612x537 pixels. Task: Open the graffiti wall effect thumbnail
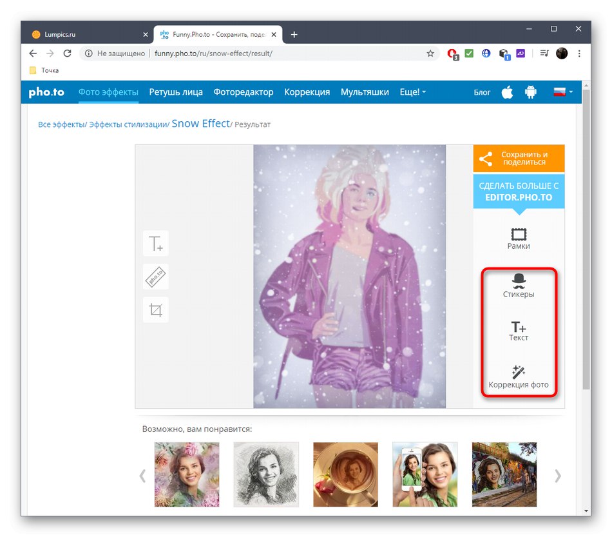(x=504, y=474)
